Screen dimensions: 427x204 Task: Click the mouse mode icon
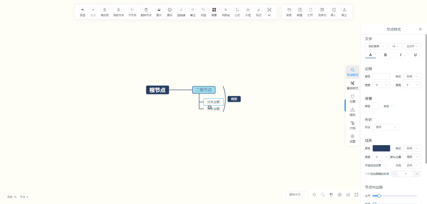pyautogui.click(x=331, y=195)
